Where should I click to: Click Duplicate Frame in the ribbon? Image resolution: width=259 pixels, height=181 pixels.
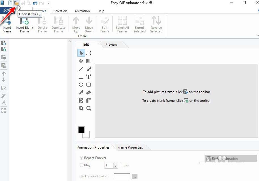tap(58, 25)
